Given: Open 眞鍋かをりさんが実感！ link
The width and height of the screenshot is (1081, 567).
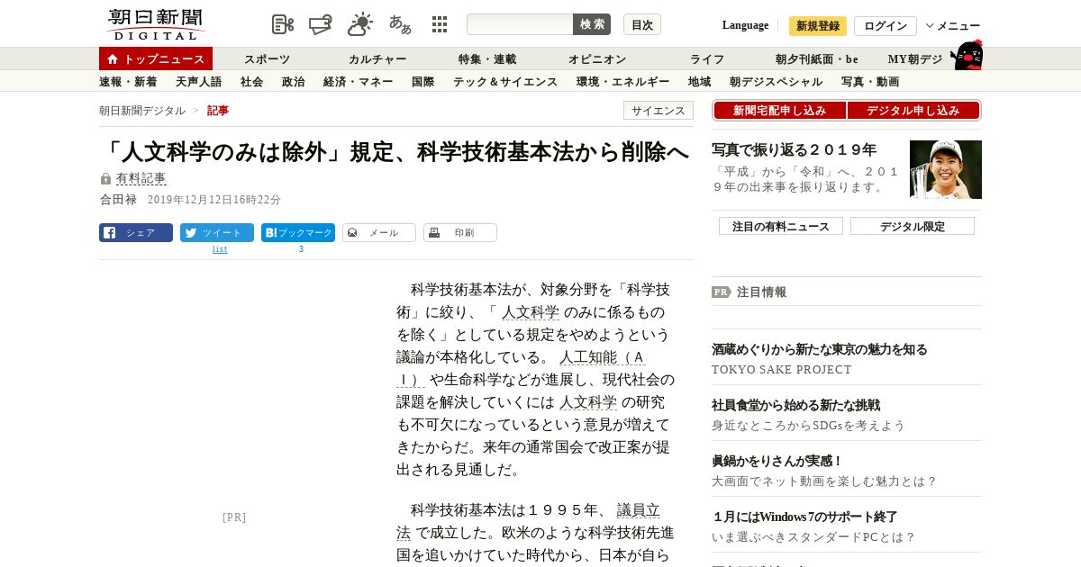Looking at the screenshot, I should (777, 461).
